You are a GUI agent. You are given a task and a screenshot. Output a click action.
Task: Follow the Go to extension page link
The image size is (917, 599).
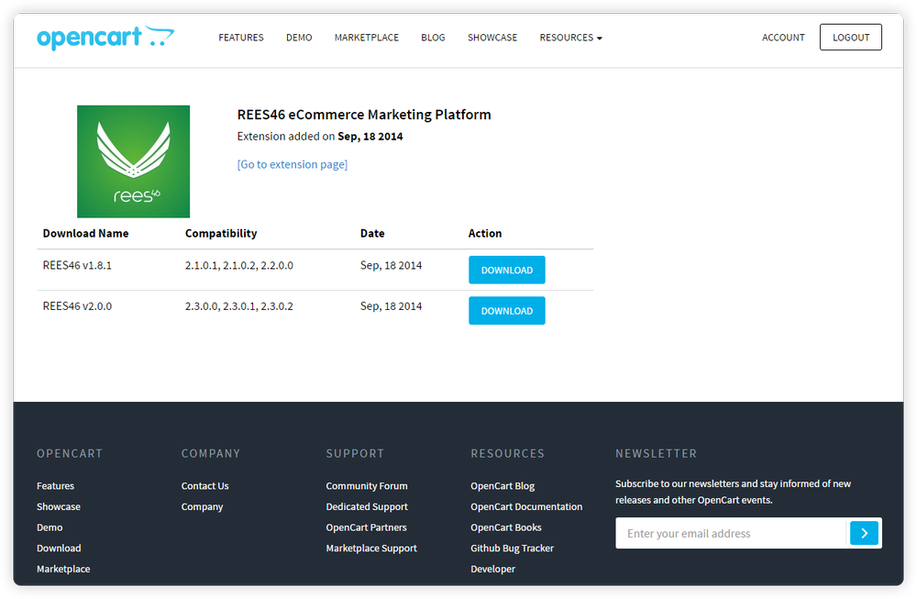(x=293, y=164)
